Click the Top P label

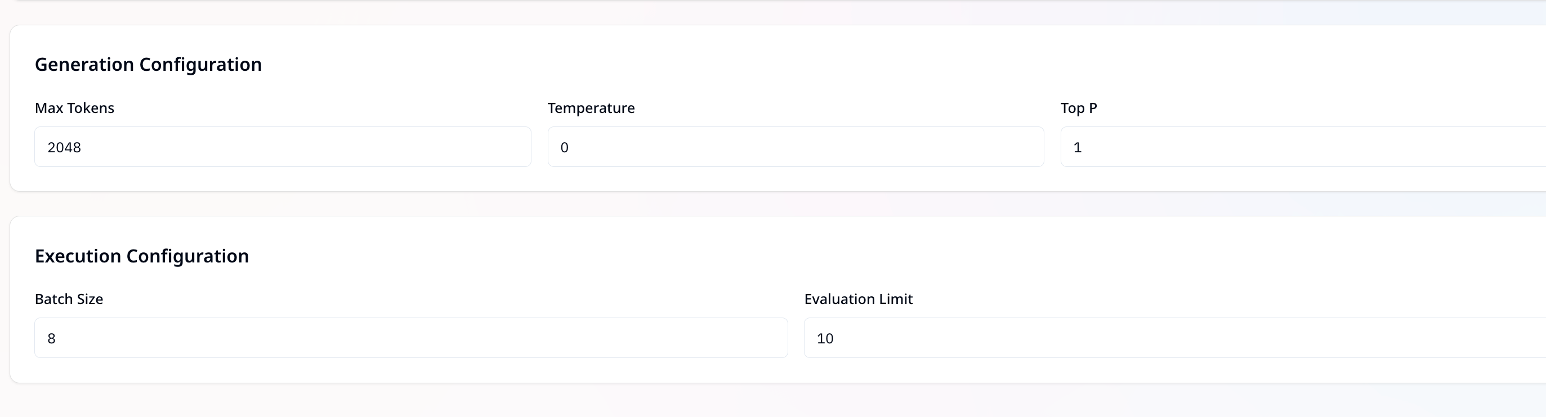coord(1078,108)
